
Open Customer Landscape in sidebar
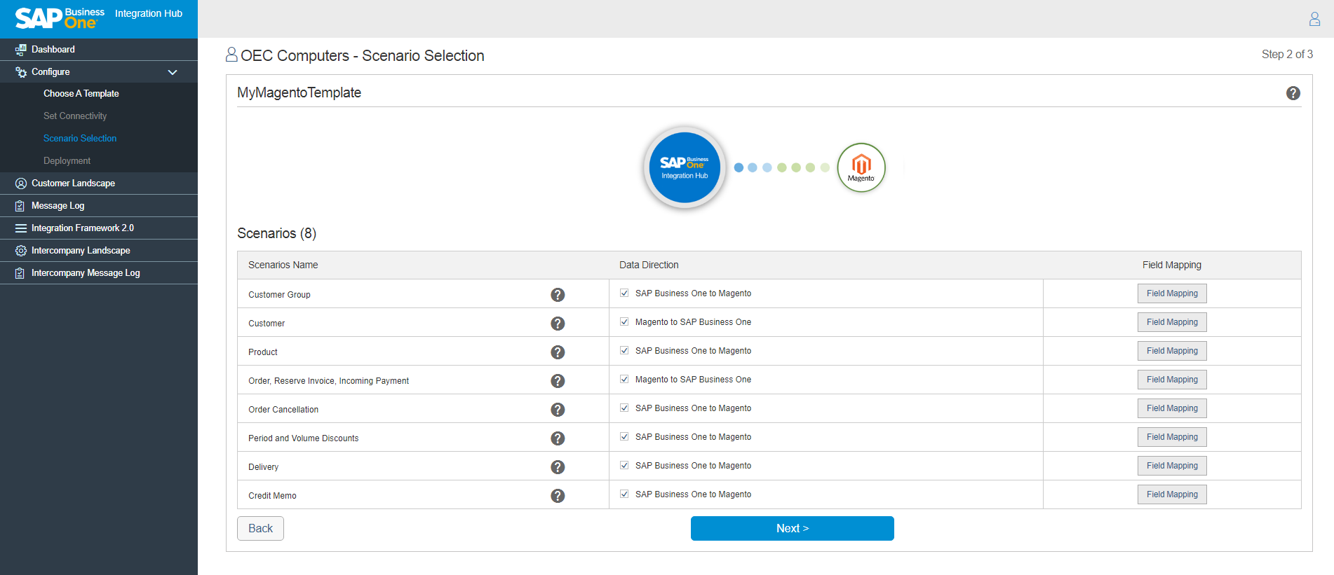[73, 183]
